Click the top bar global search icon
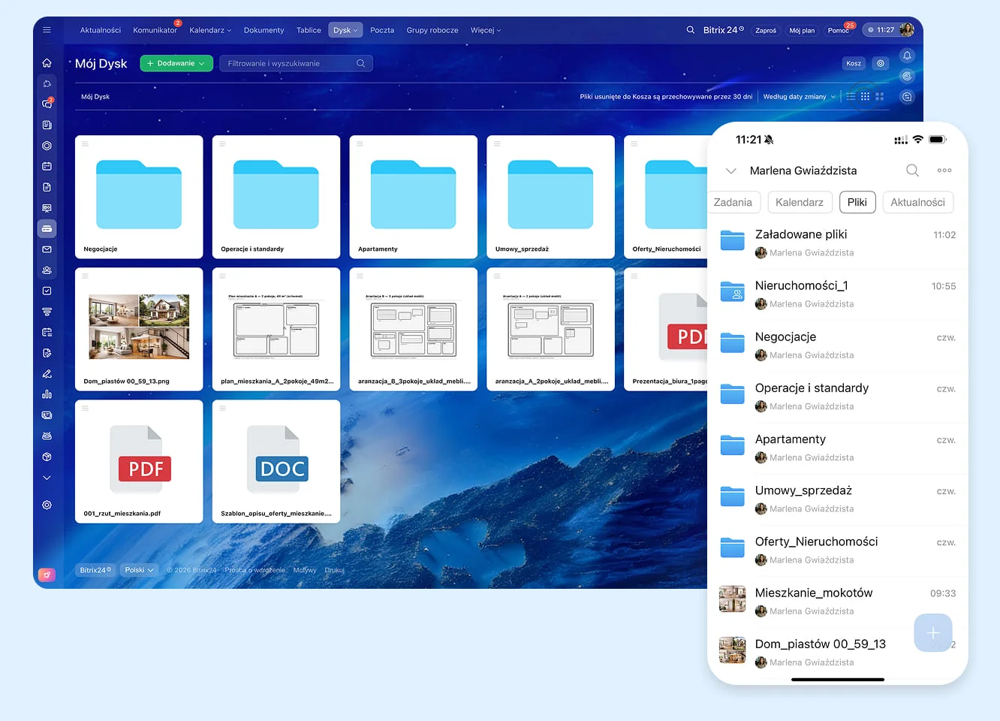Viewport: 1000px width, 721px height. (x=690, y=30)
